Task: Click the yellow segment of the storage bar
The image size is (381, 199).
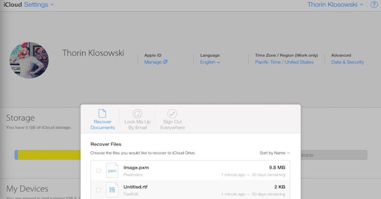Action: pyautogui.click(x=49, y=155)
